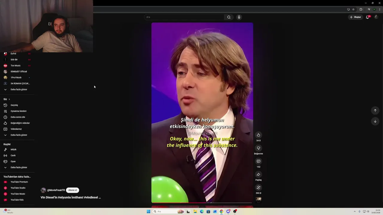Open Windows Start menu
383x215 pixels.
(x=148, y=211)
